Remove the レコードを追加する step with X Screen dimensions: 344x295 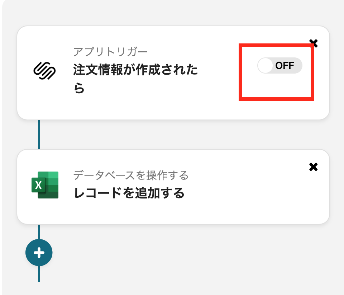(x=313, y=167)
